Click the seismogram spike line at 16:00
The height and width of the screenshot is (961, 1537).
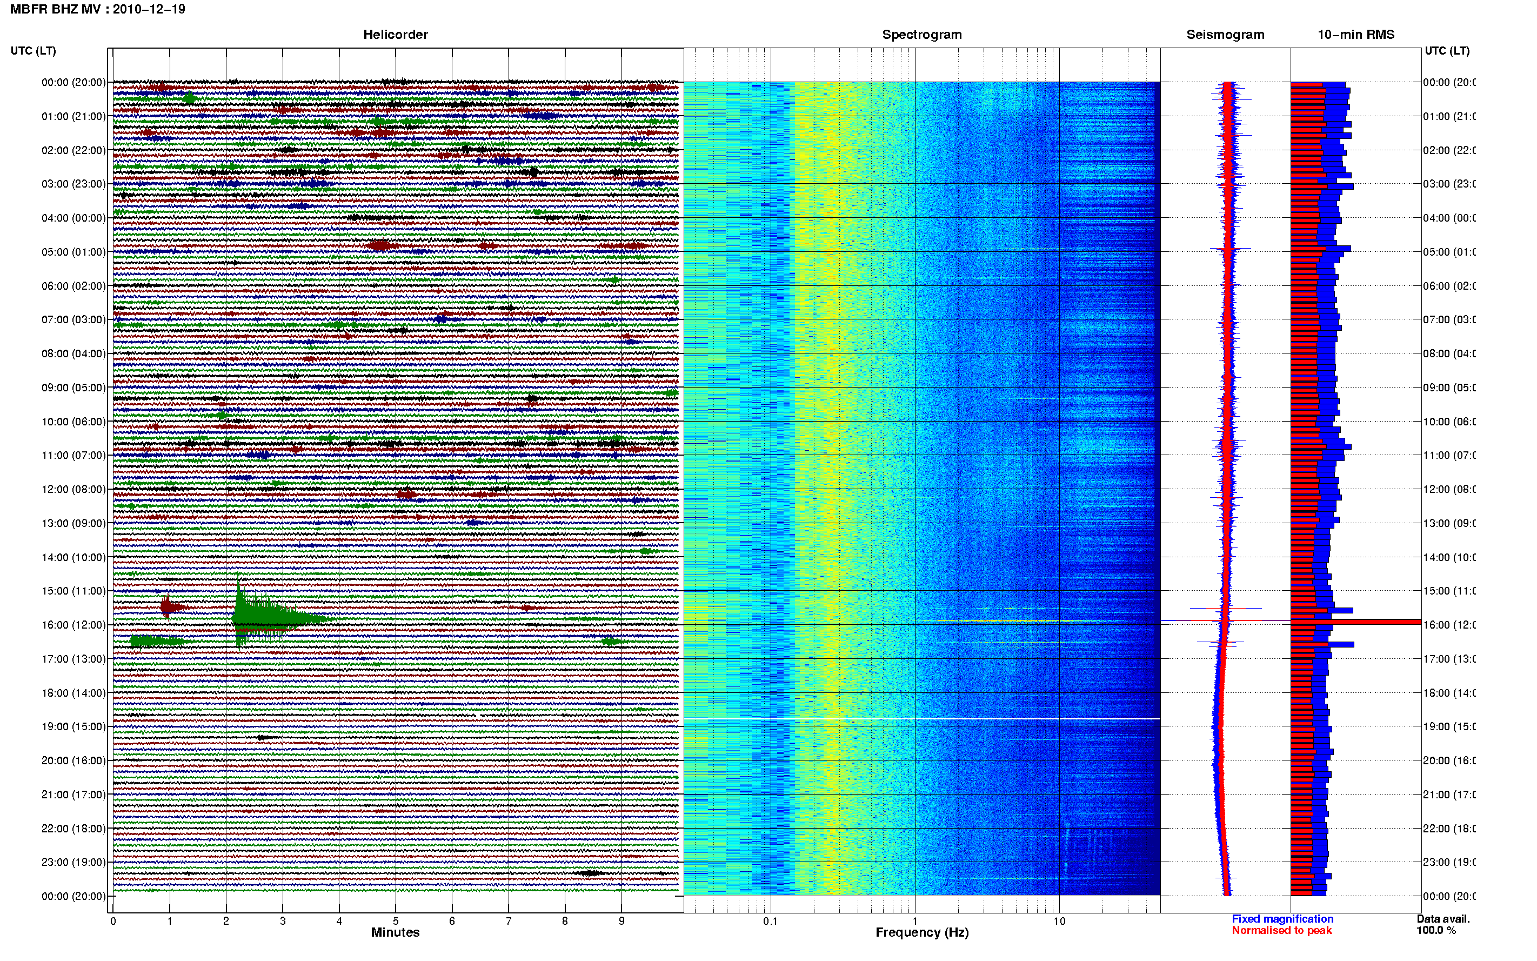(x=1225, y=620)
